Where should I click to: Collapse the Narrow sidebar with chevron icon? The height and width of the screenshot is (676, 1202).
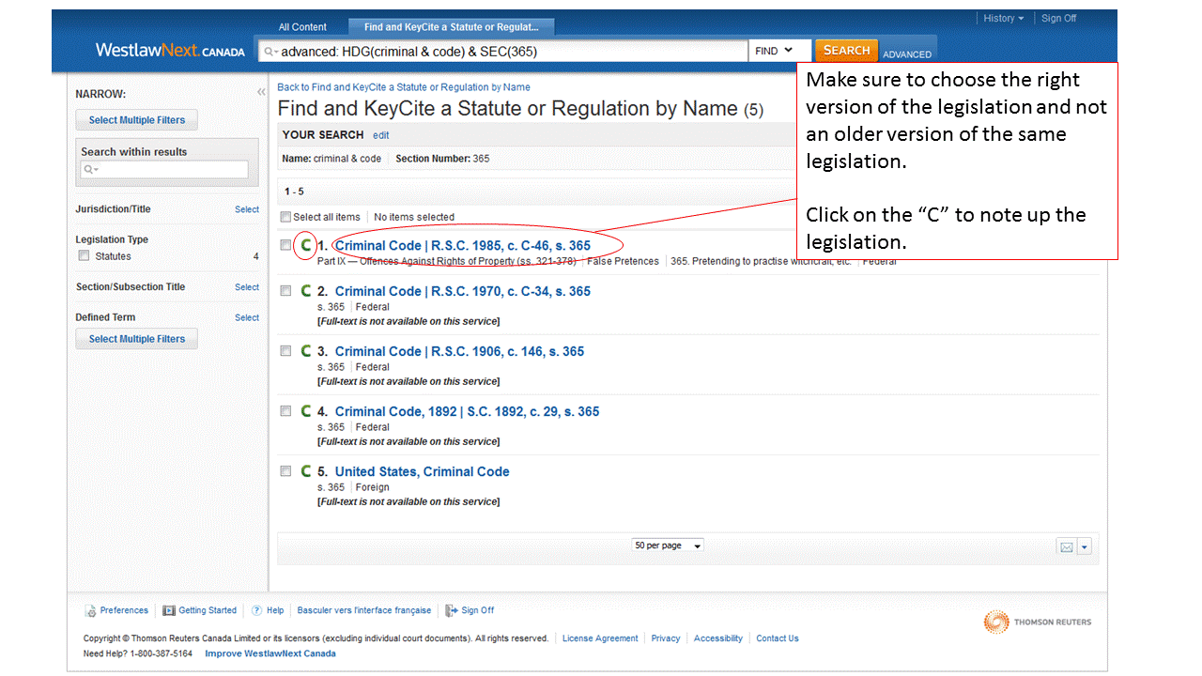[261, 92]
